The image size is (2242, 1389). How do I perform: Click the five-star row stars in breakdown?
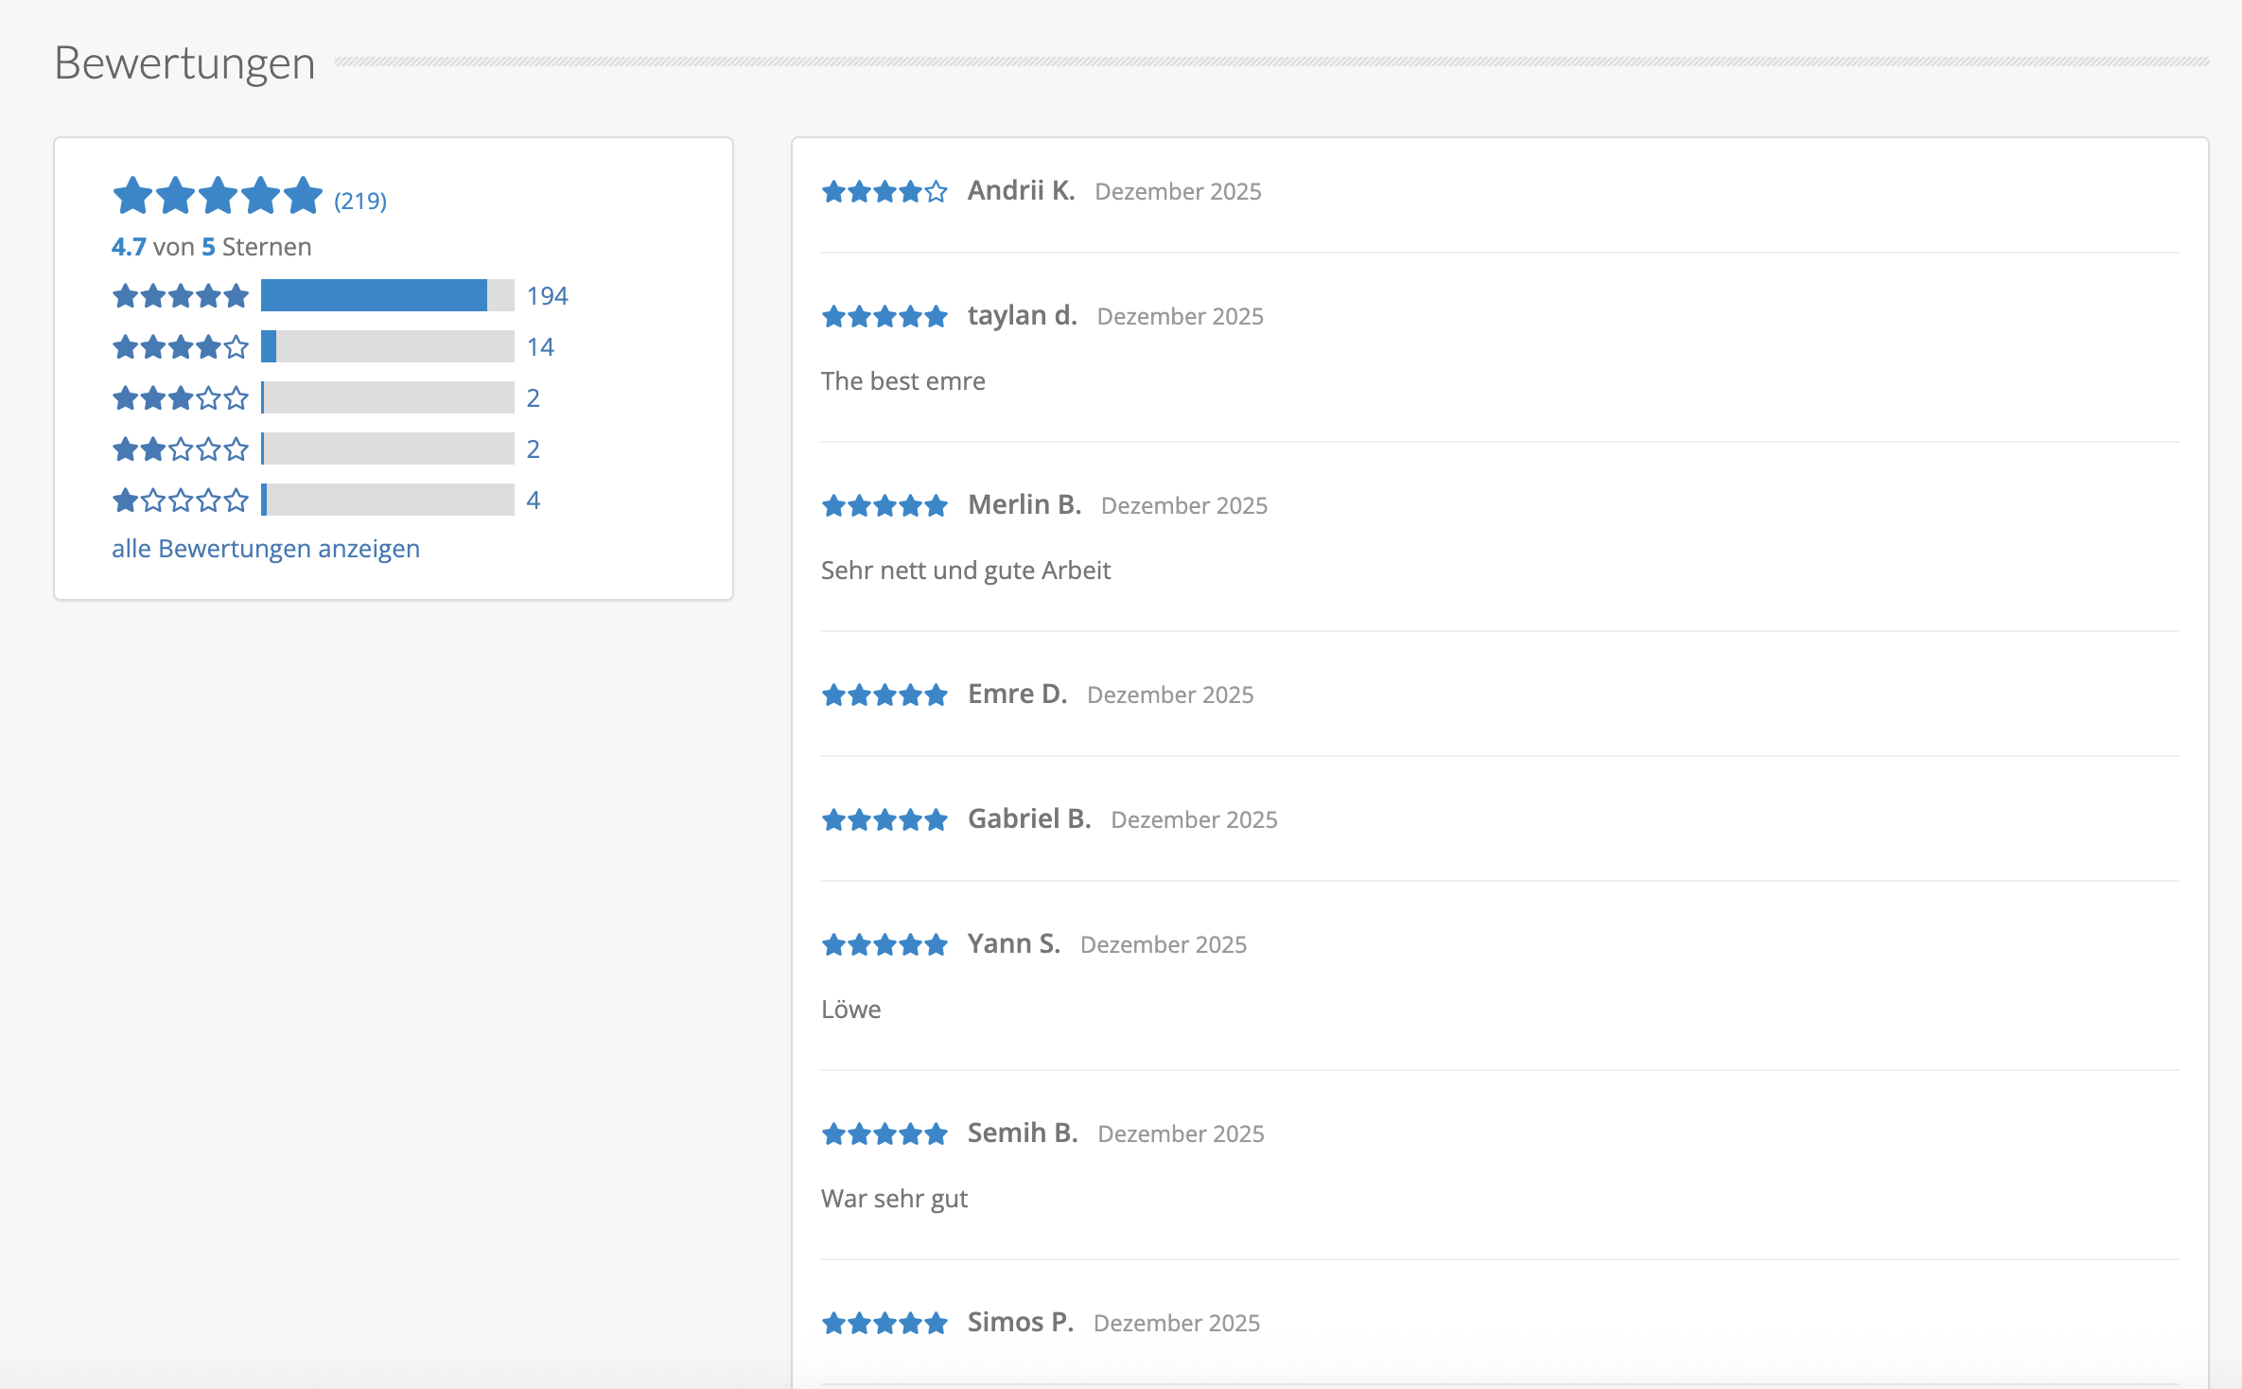tap(180, 296)
